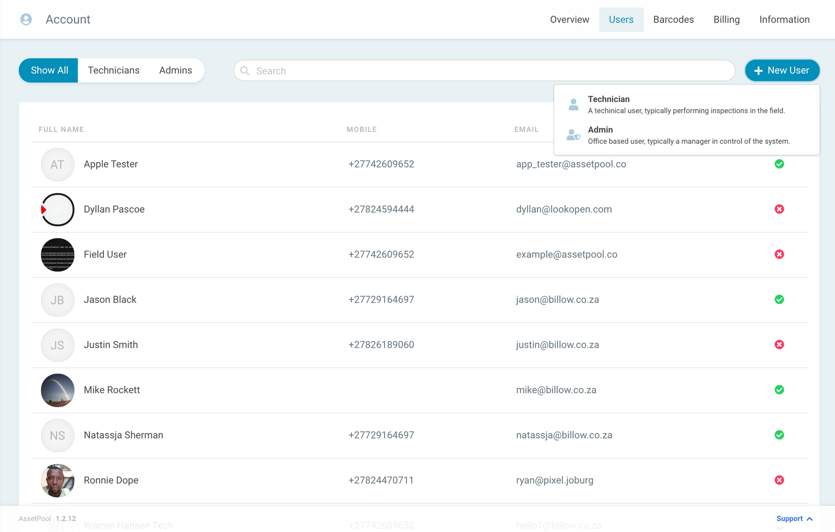Click email natassja@billow.co.za
Image resolution: width=835 pixels, height=532 pixels.
pos(564,435)
